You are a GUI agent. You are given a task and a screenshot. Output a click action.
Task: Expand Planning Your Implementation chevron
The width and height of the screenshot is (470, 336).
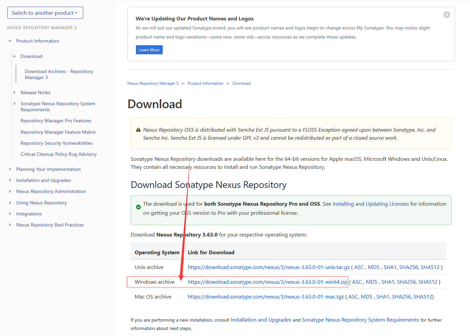pyautogui.click(x=10, y=169)
